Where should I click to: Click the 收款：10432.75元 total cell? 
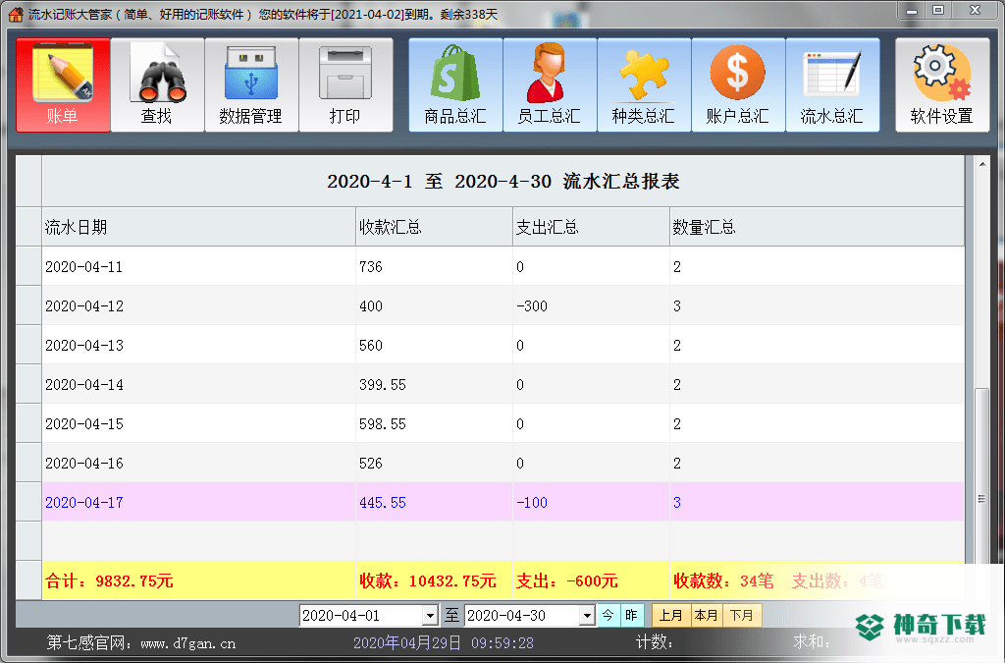pyautogui.click(x=435, y=580)
